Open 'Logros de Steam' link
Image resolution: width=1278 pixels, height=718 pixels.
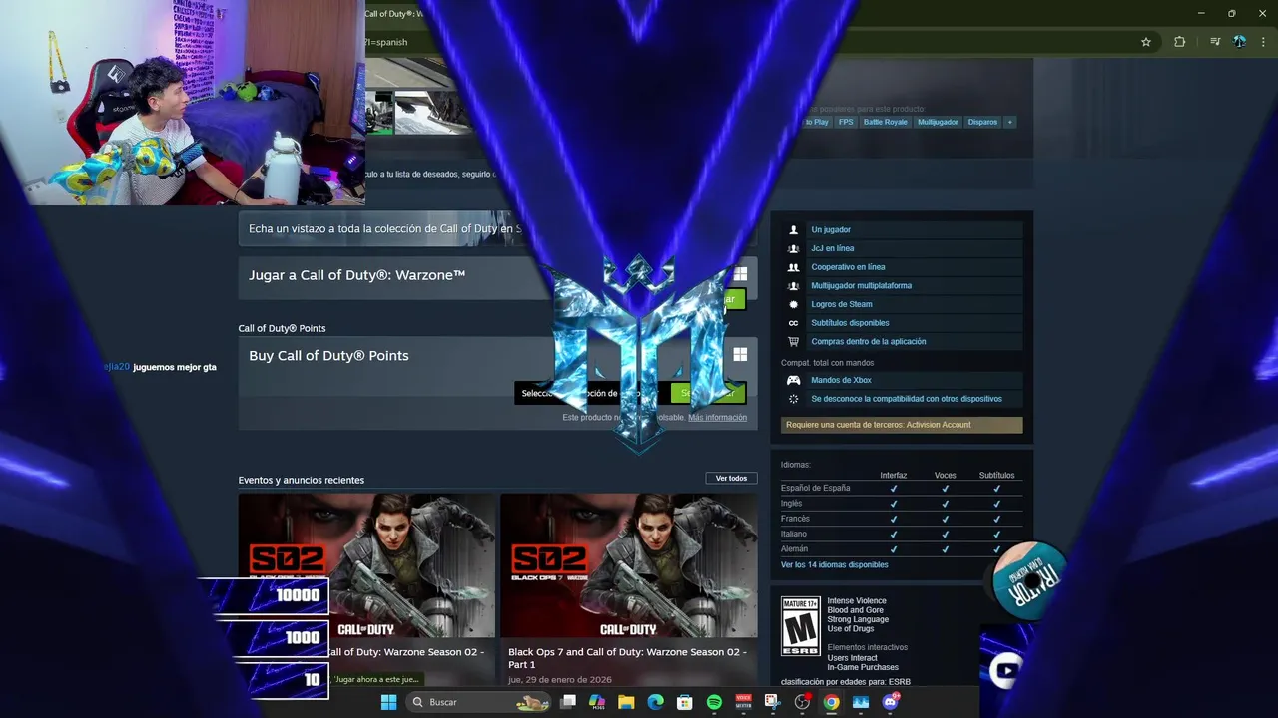click(841, 304)
